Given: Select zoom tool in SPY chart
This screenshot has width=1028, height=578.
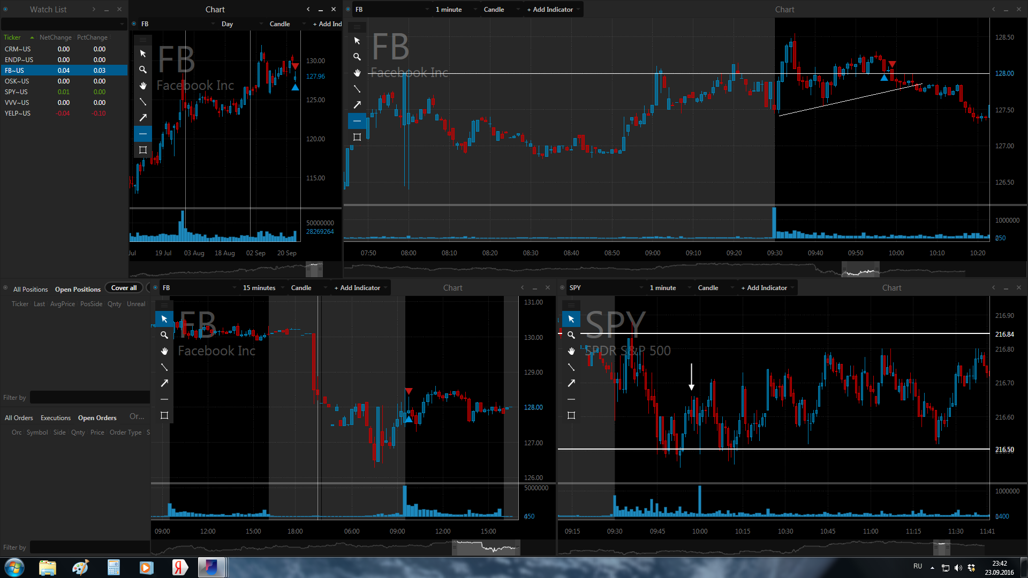Looking at the screenshot, I should 571,335.
